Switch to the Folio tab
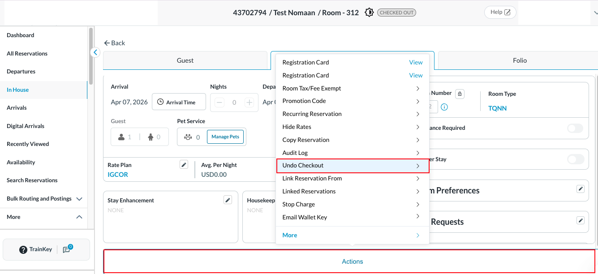 pos(520,60)
